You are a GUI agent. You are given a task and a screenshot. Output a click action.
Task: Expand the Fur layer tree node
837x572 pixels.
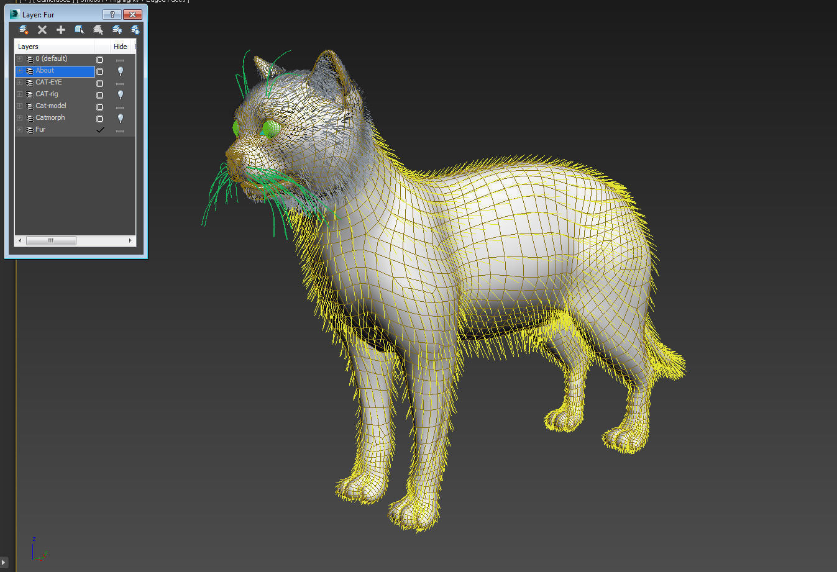tap(20, 130)
